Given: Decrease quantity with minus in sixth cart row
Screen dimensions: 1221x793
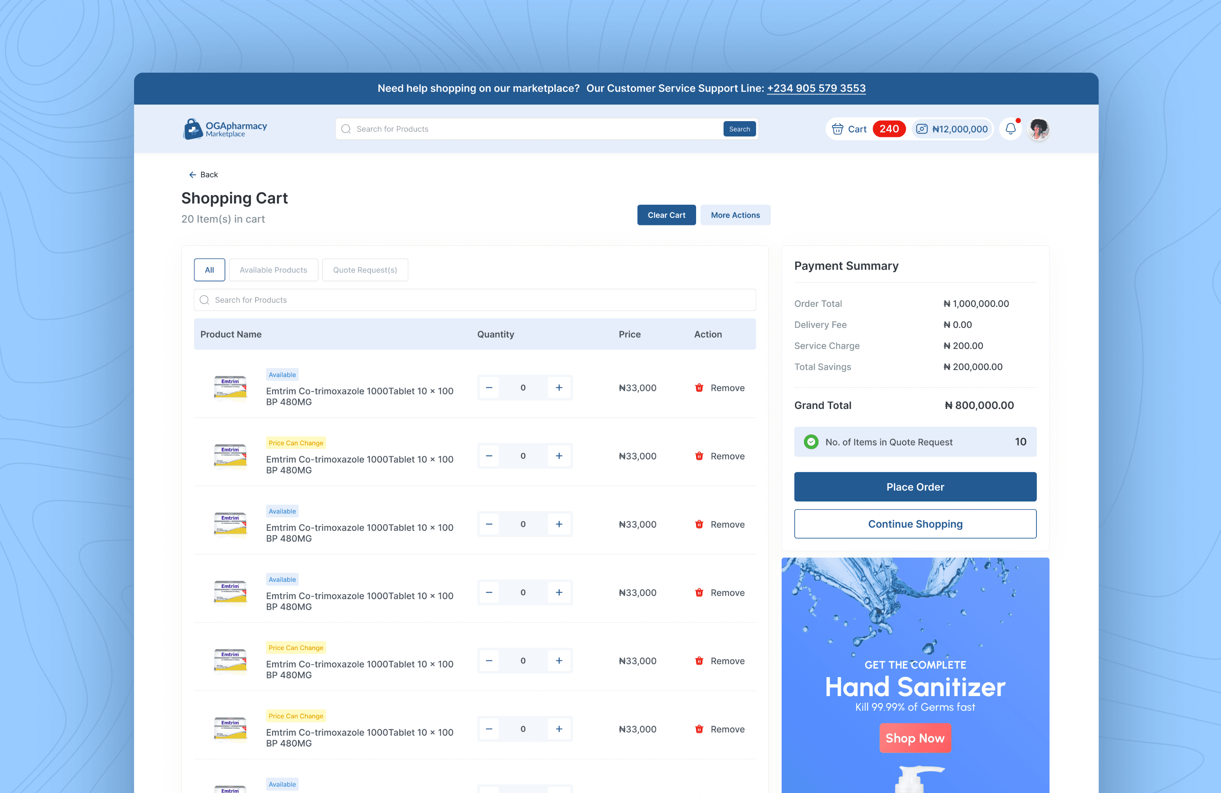Looking at the screenshot, I should click(489, 728).
